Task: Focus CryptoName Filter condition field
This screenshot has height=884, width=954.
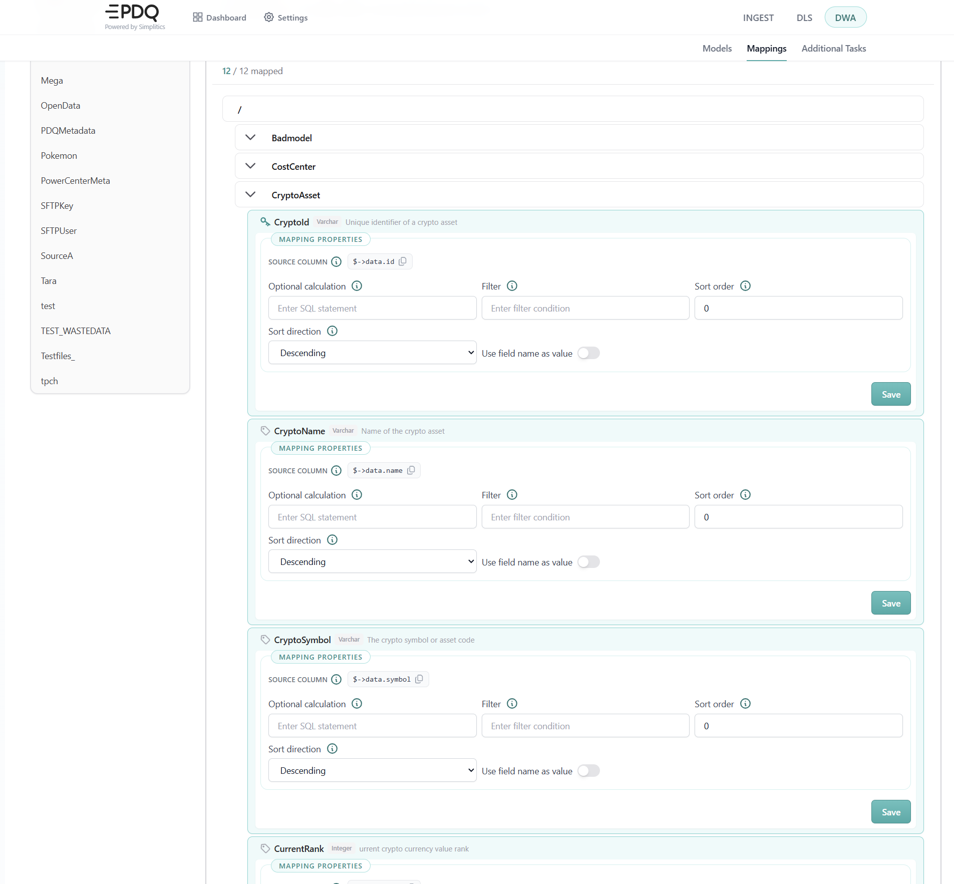Action: click(585, 517)
